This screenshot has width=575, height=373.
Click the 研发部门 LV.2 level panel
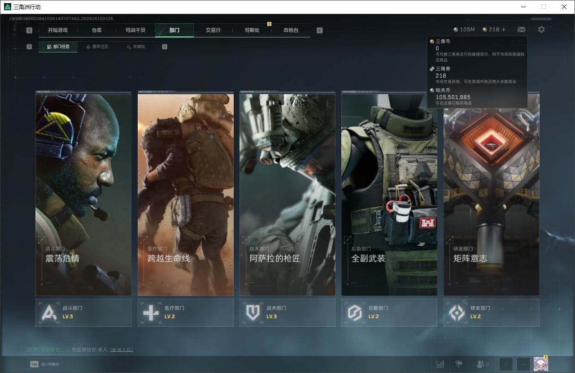[x=492, y=312]
